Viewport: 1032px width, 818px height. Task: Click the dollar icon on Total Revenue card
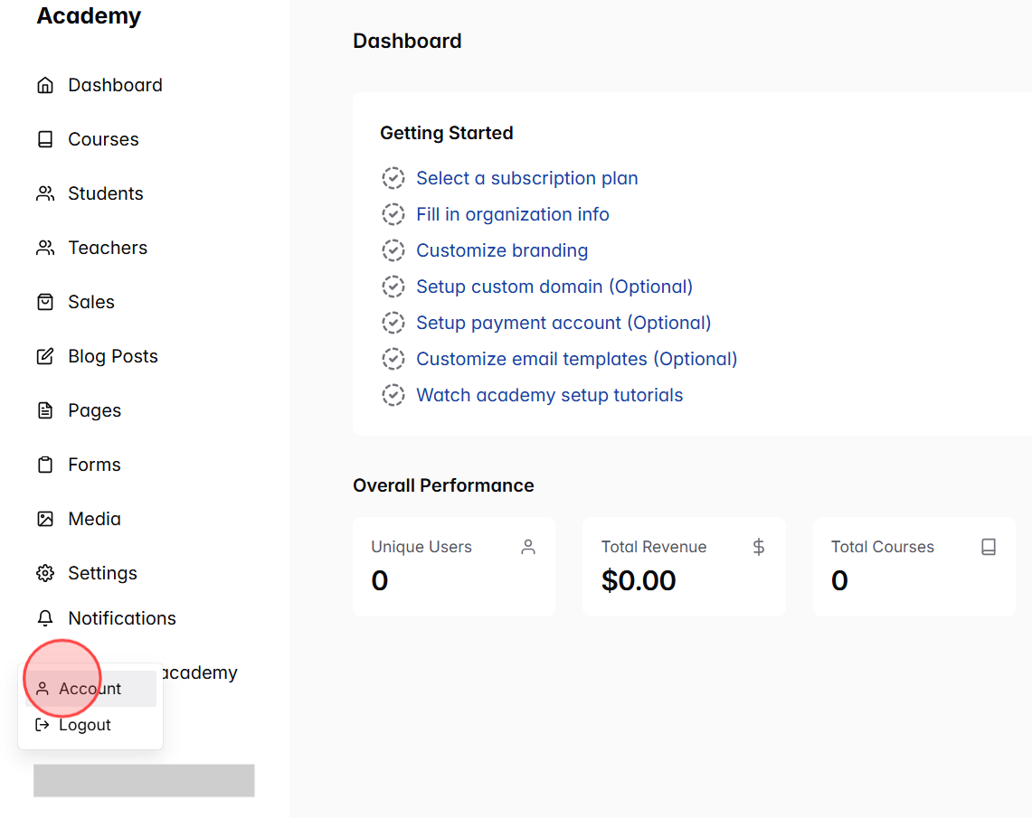click(x=758, y=546)
